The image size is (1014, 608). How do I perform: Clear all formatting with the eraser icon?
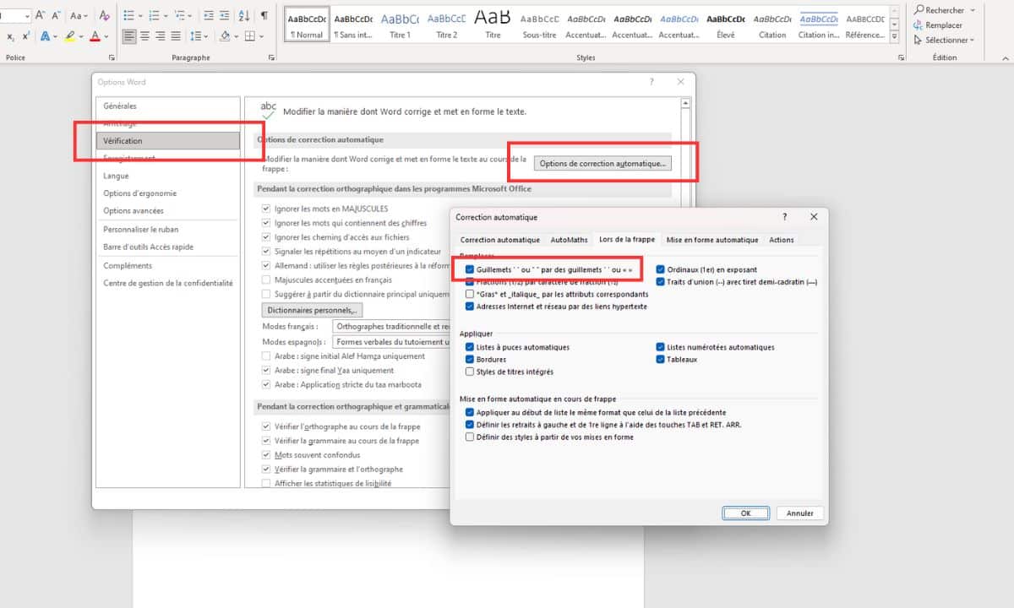105,15
